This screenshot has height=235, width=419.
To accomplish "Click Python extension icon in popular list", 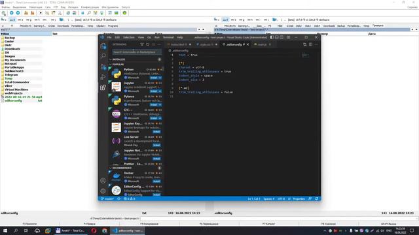I will click(117, 73).
